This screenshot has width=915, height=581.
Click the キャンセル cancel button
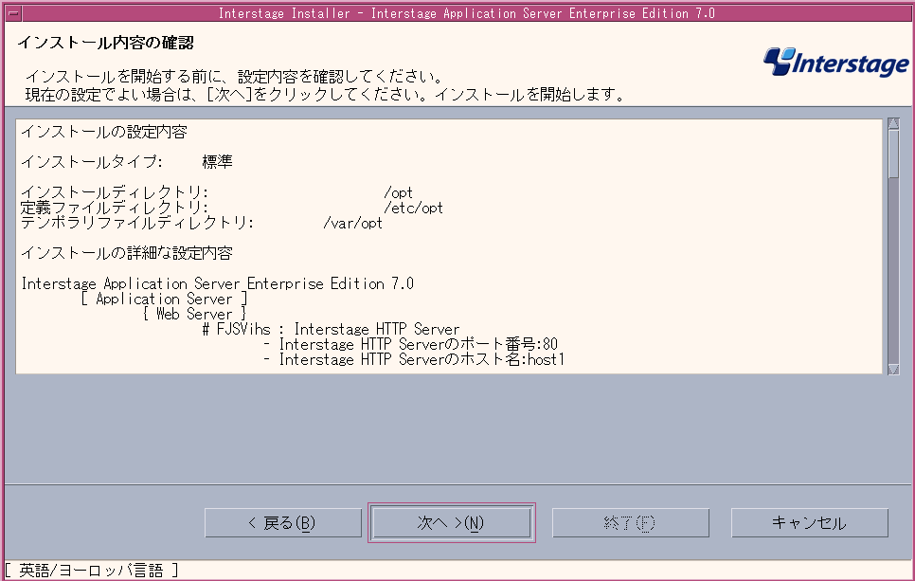(809, 522)
